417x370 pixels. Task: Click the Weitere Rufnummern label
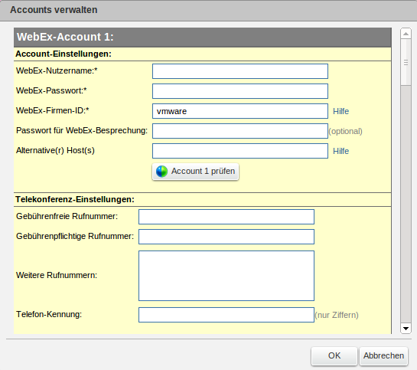(57, 275)
